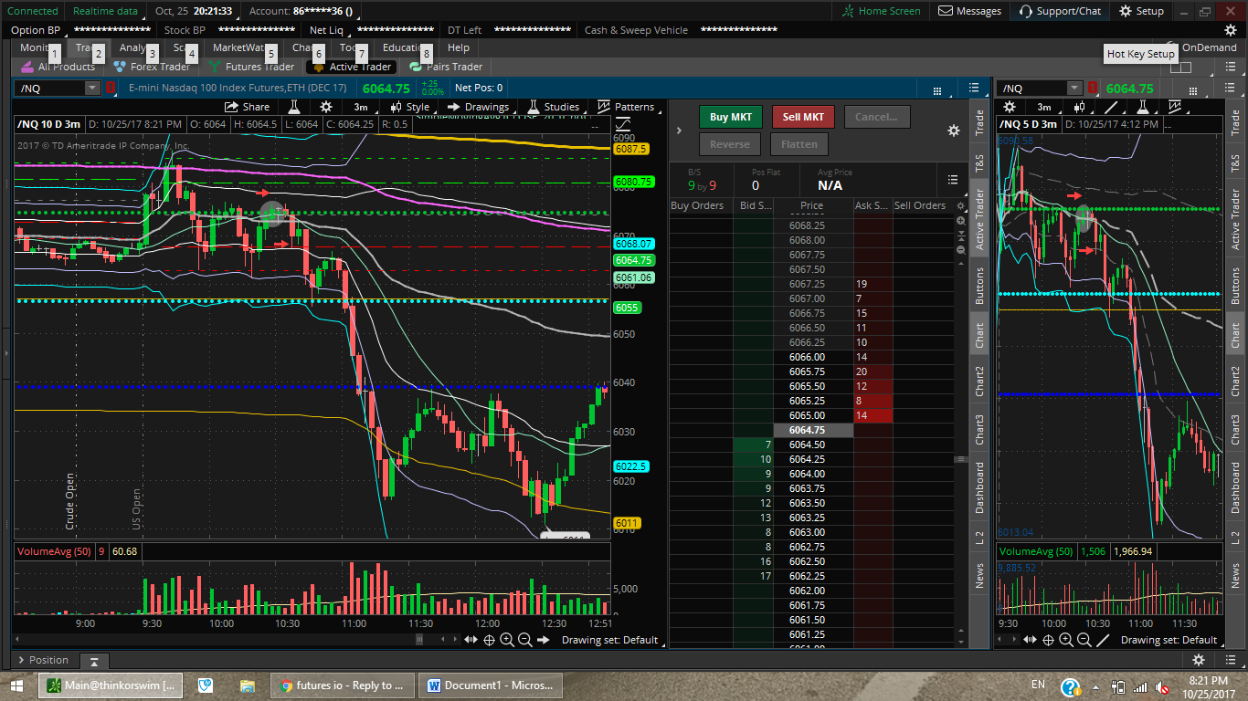Select News in the far-right sidebar
Viewport: 1248px width, 701px height.
click(1235, 575)
